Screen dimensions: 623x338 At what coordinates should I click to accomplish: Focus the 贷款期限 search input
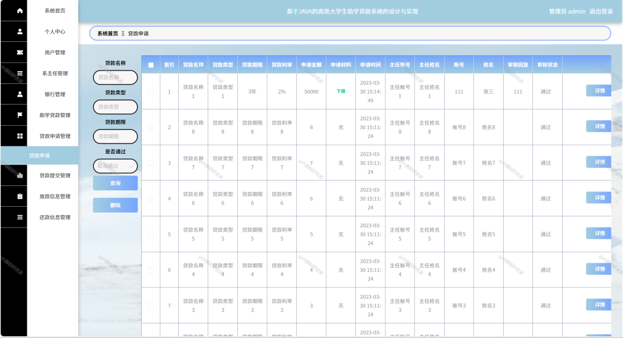[115, 136]
